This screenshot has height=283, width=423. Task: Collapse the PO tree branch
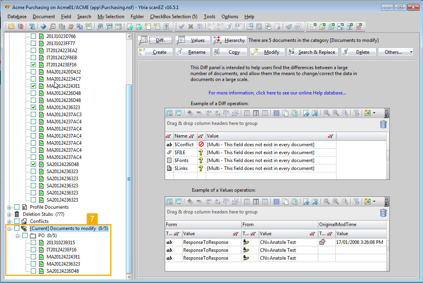coord(17,235)
